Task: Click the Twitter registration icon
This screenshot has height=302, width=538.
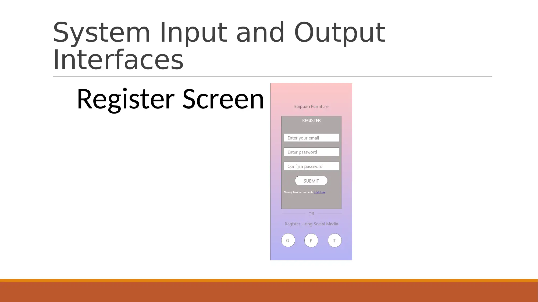Action: tap(334, 241)
